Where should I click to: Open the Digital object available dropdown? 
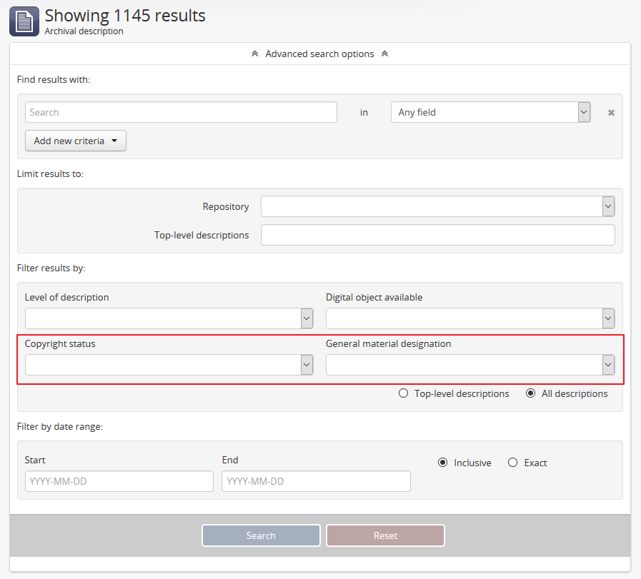(x=469, y=318)
